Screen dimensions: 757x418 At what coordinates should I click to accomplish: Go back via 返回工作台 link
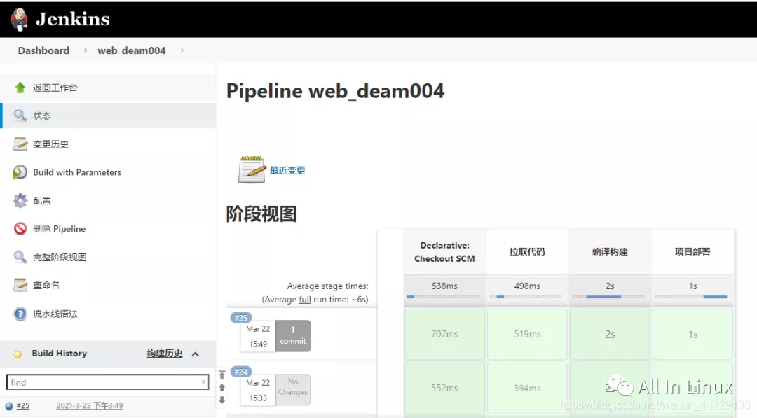pyautogui.click(x=55, y=88)
